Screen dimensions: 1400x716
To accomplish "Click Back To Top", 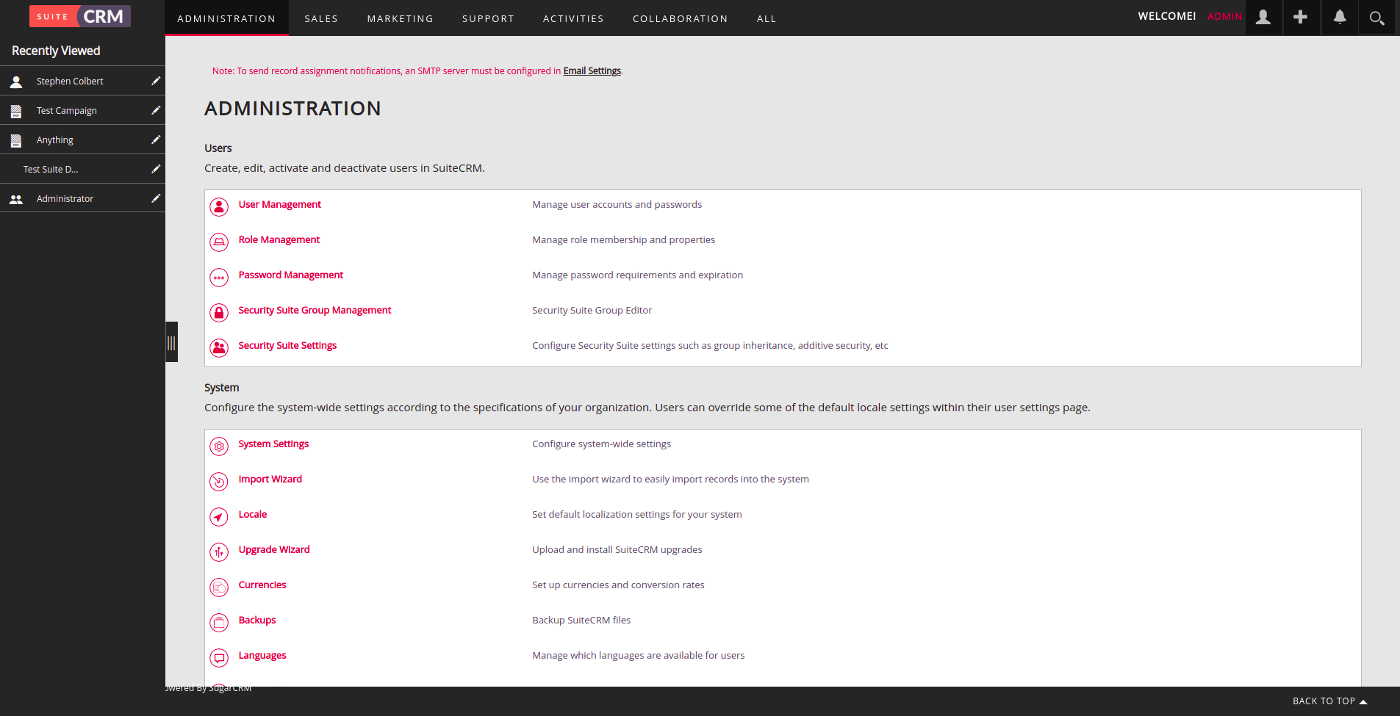I will pos(1329,701).
